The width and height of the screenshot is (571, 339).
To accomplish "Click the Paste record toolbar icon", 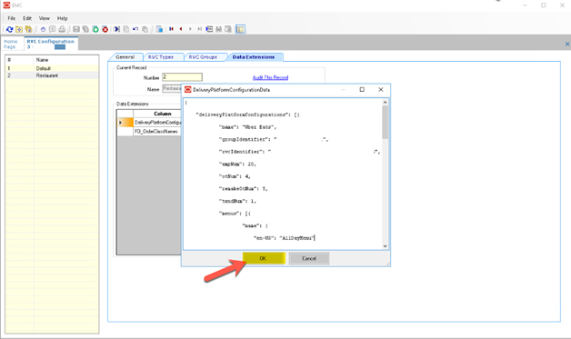I will 145,29.
